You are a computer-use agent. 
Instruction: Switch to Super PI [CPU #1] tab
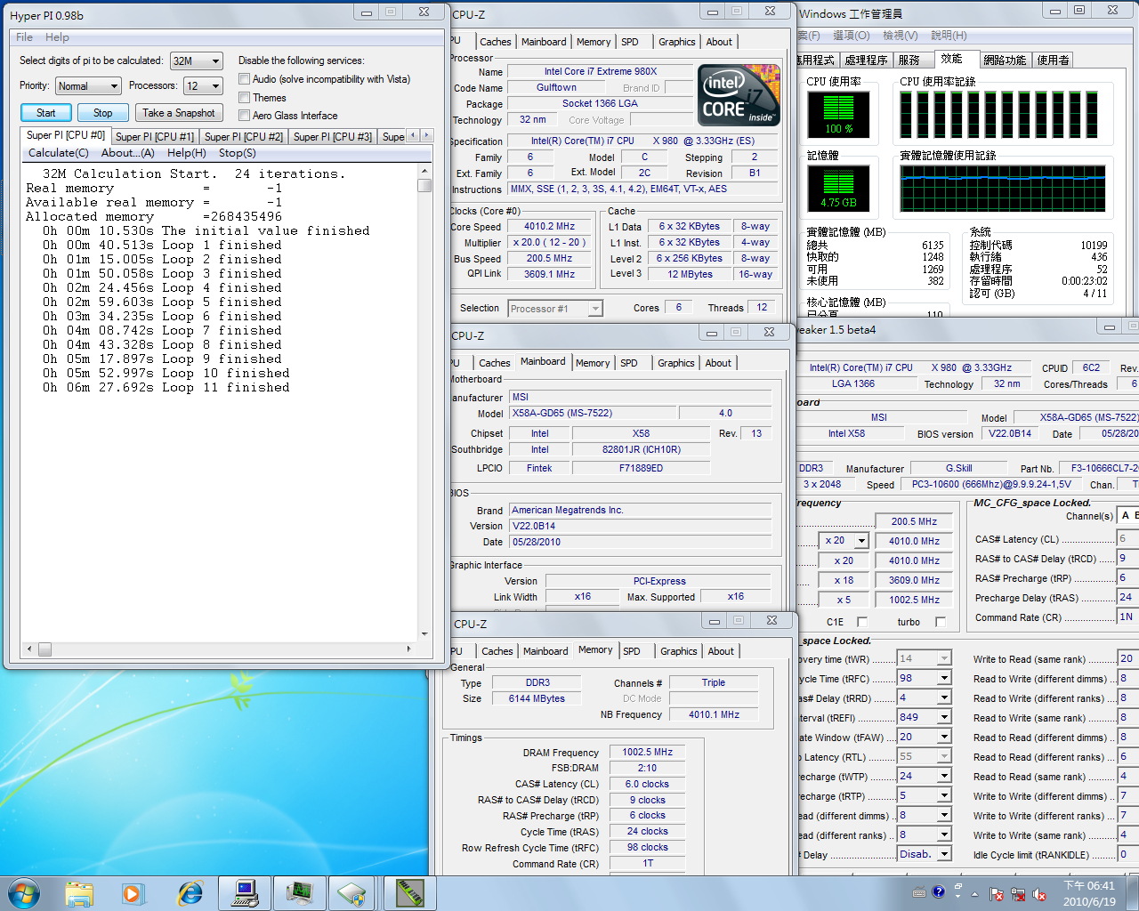(x=155, y=137)
